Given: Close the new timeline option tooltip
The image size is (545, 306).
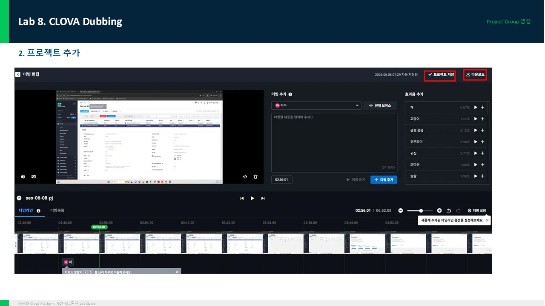Looking at the screenshot, I should click(487, 221).
